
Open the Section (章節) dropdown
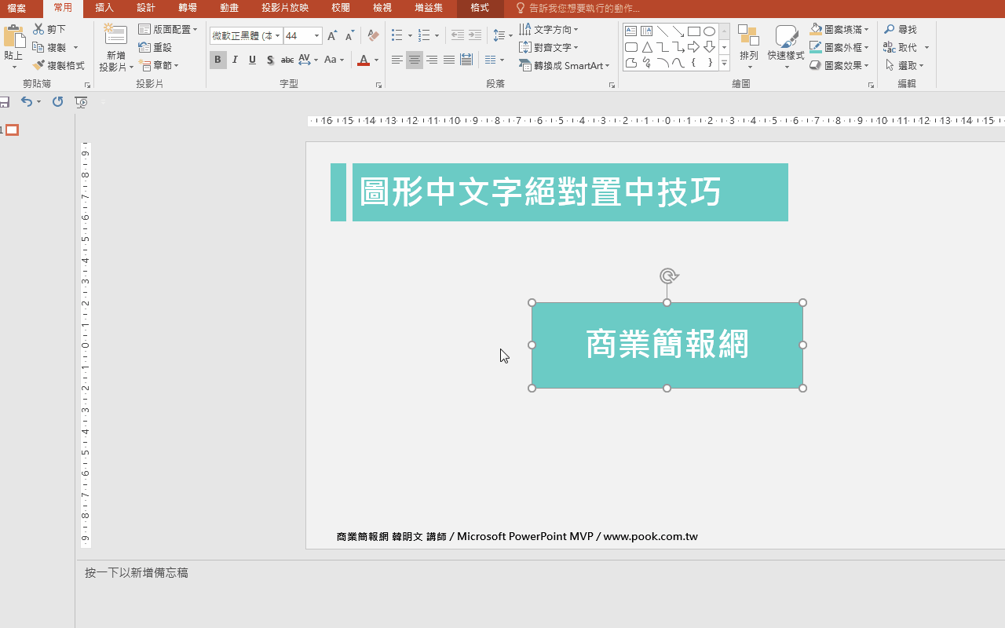(159, 65)
